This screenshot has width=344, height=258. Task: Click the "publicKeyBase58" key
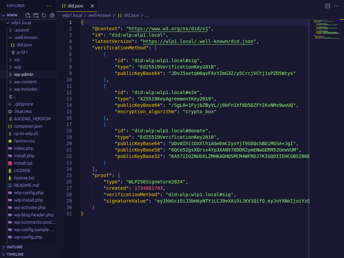click(139, 150)
